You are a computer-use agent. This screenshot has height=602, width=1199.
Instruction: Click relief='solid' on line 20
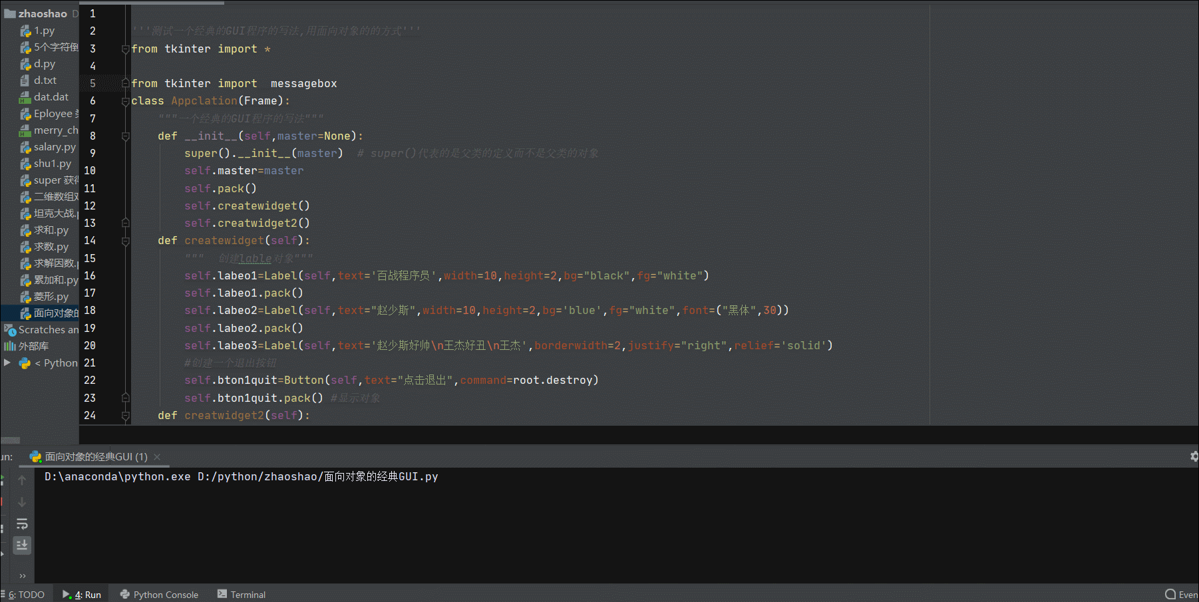[780, 346]
